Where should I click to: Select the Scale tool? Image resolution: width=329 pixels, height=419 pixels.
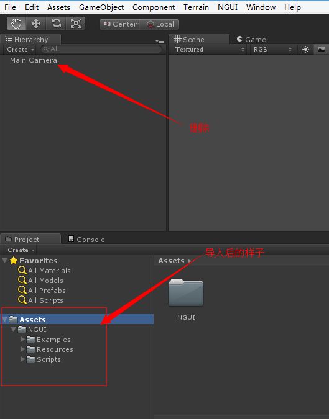pos(76,24)
